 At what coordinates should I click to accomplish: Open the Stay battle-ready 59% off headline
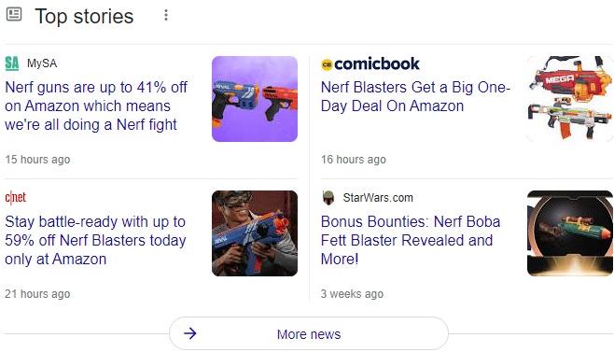[95, 240]
